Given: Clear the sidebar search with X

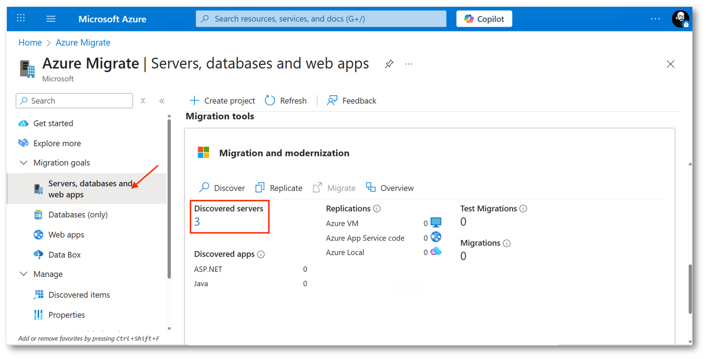Looking at the screenshot, I should click(143, 101).
